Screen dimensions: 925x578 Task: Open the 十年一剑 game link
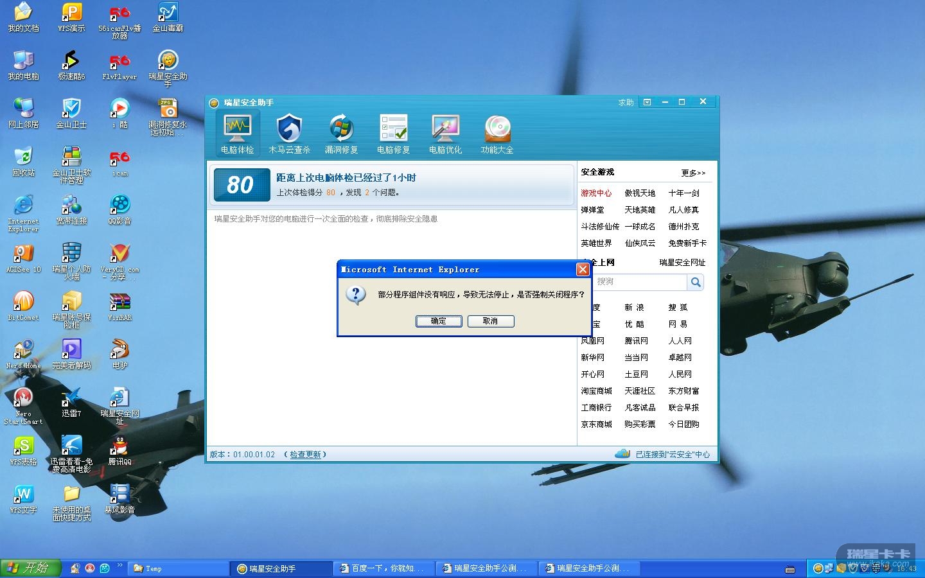click(x=683, y=193)
